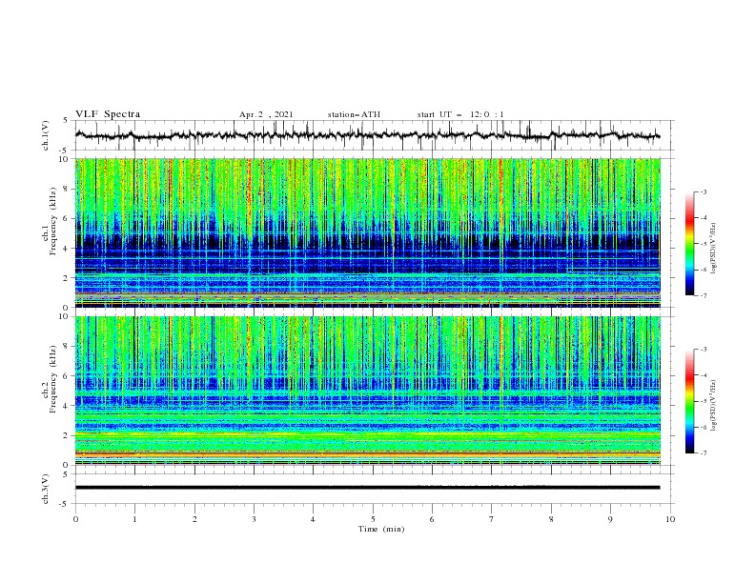Image resolution: width=755 pixels, height=583 pixels.
Task: Click the "-7" tick on ch.2 colorbar
Action: [703, 453]
